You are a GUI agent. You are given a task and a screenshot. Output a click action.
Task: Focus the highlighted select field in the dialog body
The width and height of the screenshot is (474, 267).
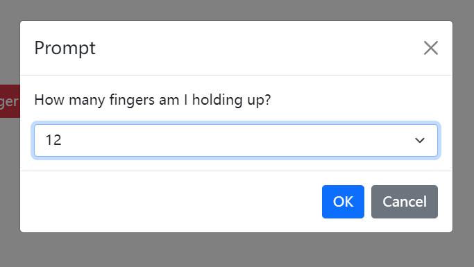pos(236,141)
